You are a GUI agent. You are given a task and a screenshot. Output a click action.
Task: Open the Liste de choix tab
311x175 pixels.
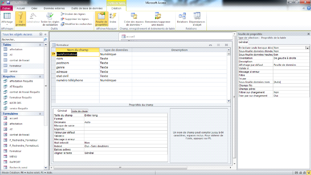79,111
